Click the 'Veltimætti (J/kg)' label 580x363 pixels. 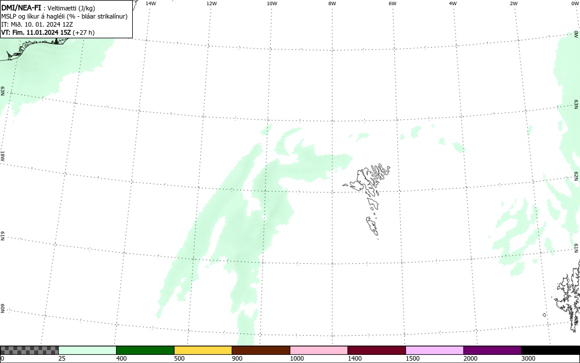71,8
